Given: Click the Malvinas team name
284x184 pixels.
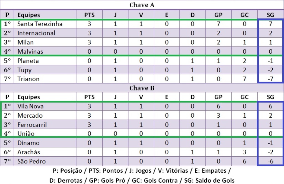Looking at the screenshot, I should pyautogui.click(x=30, y=51).
